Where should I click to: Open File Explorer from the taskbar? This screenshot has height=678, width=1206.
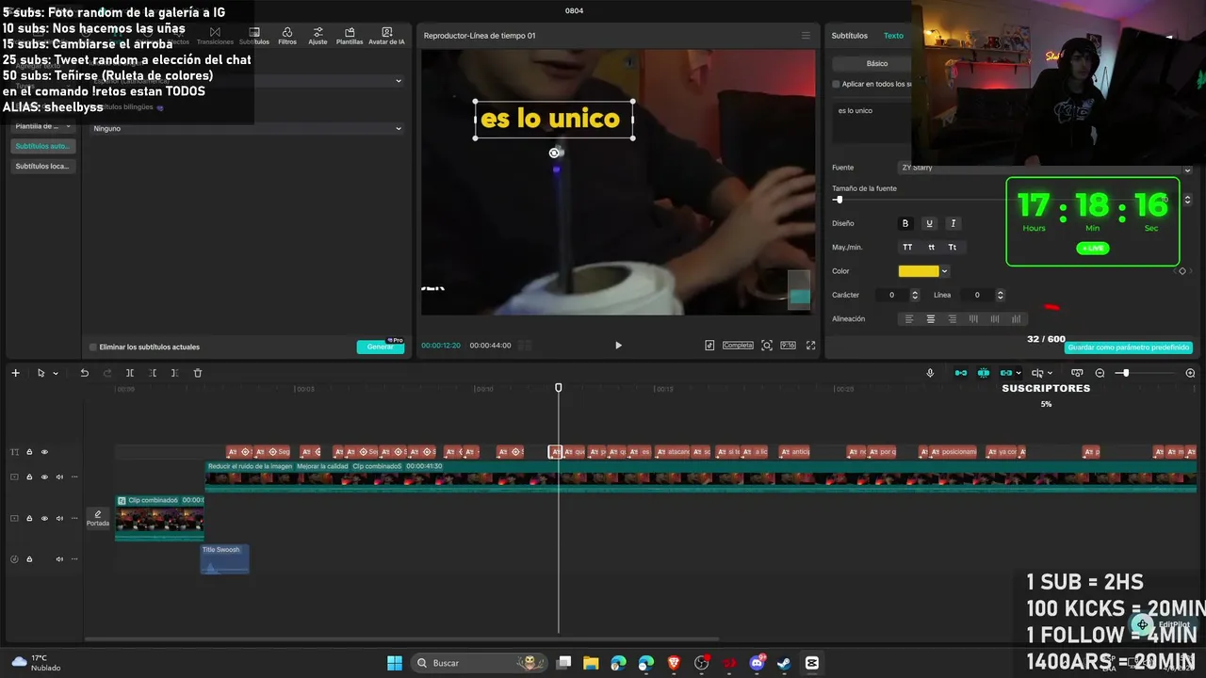(x=591, y=663)
